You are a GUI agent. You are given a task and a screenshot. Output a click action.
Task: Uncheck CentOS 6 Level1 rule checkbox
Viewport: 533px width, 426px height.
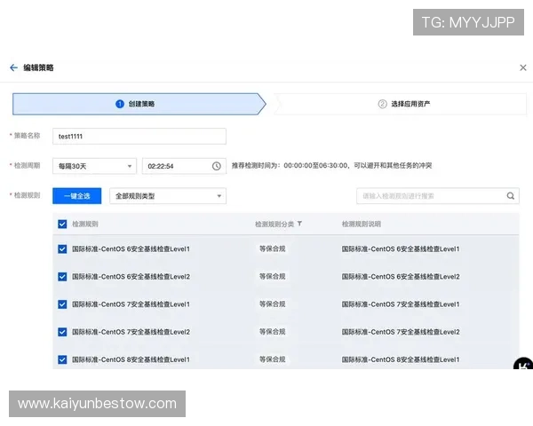[62, 249]
